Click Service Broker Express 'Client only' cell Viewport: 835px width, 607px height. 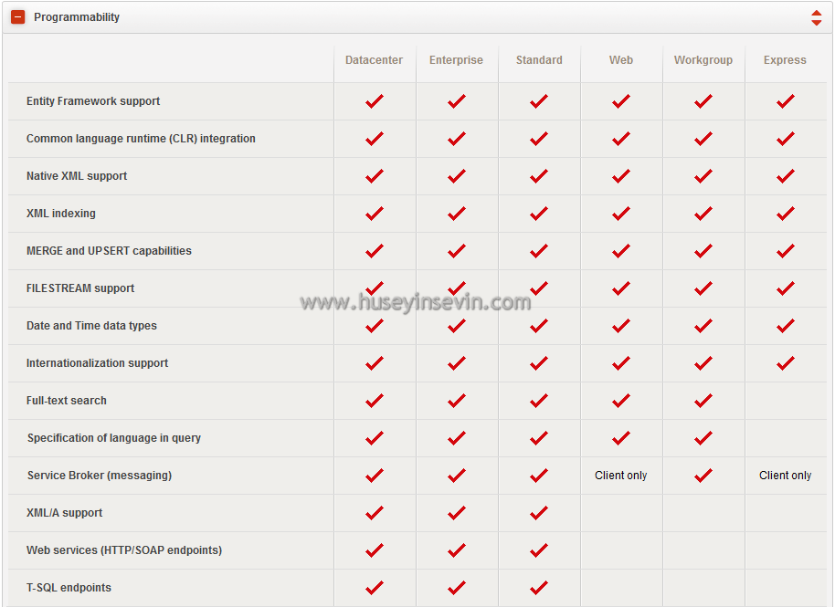(785, 476)
